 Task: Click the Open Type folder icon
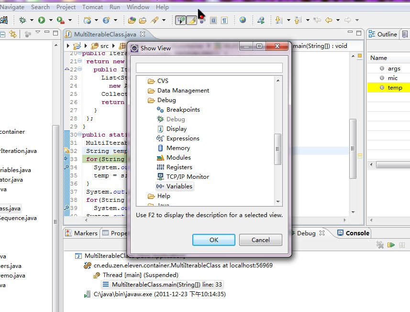[132, 20]
